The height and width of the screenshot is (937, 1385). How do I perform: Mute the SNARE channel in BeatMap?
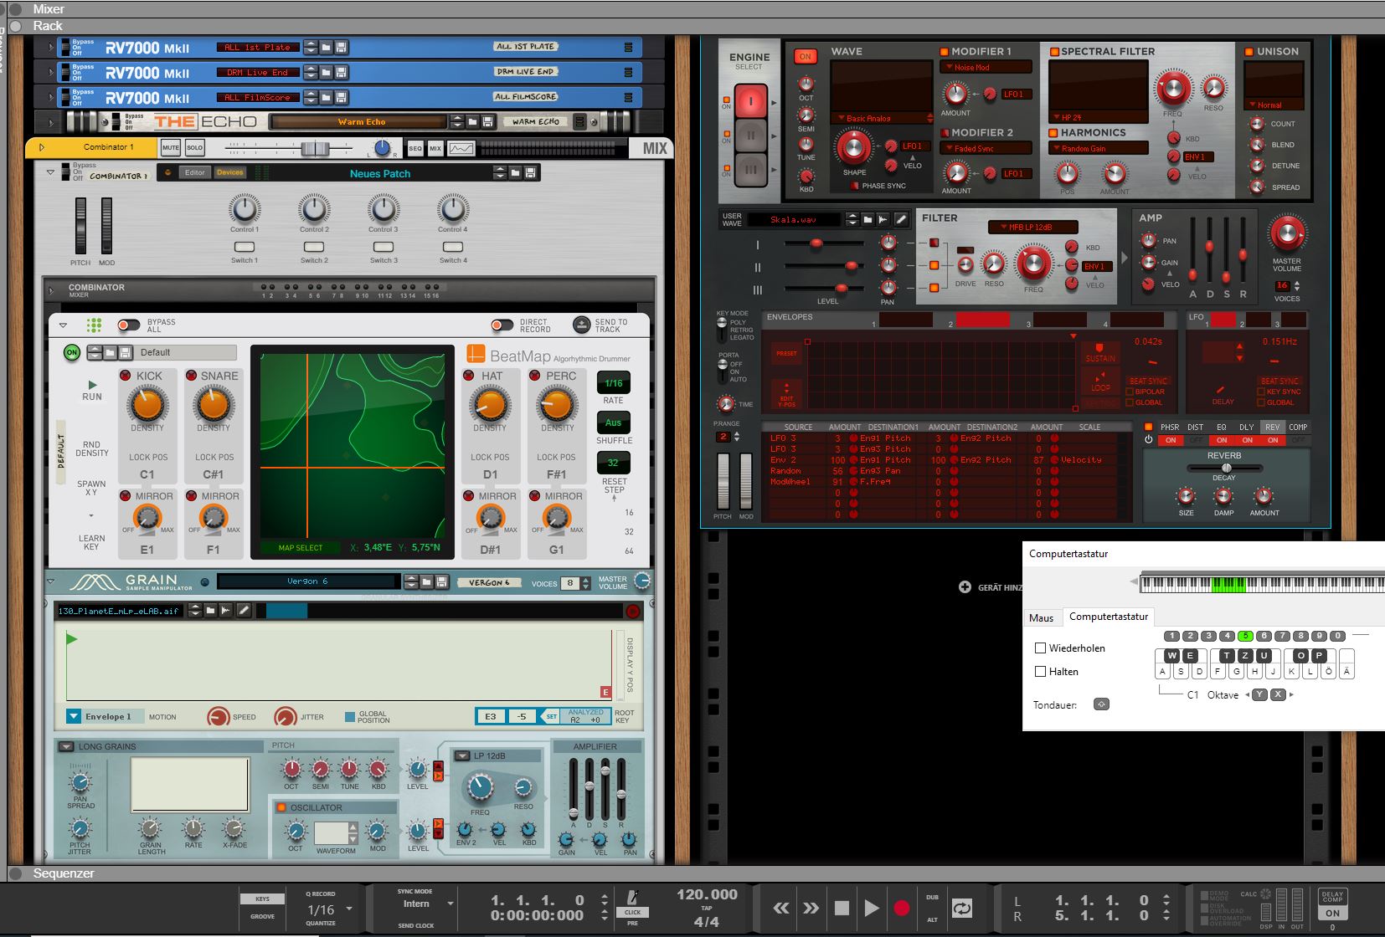pos(191,376)
